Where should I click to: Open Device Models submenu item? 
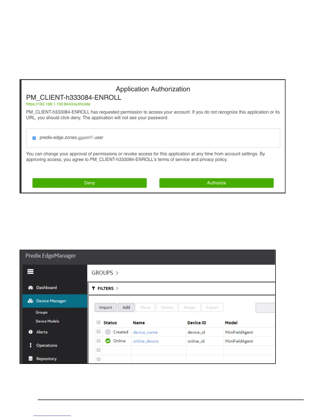coord(47,321)
